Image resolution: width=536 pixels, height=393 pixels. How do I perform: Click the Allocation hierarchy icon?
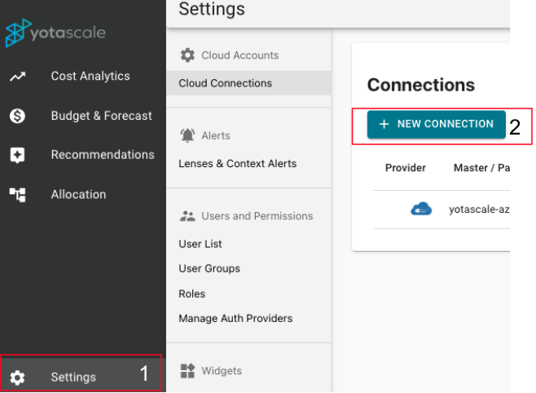point(17,194)
